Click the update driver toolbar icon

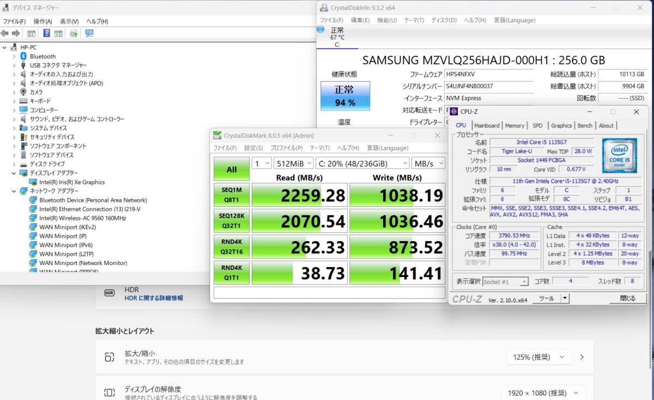(74, 33)
